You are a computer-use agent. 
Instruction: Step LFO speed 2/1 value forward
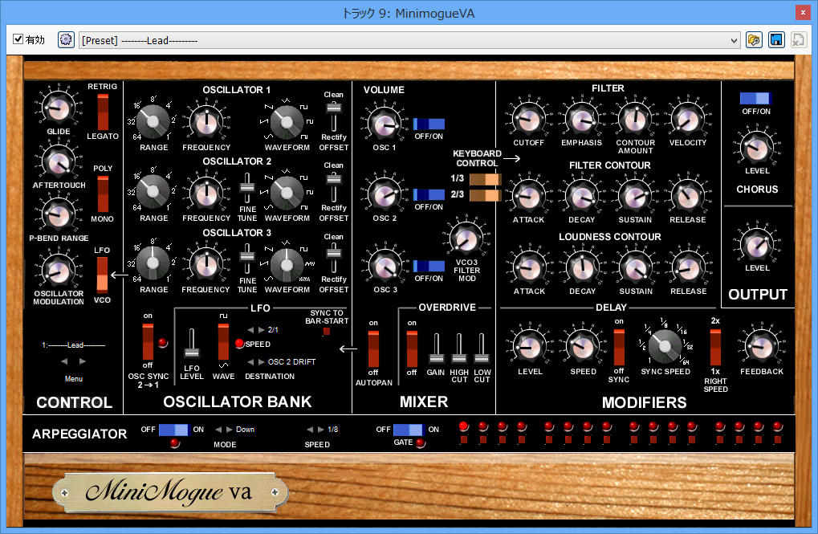262,330
